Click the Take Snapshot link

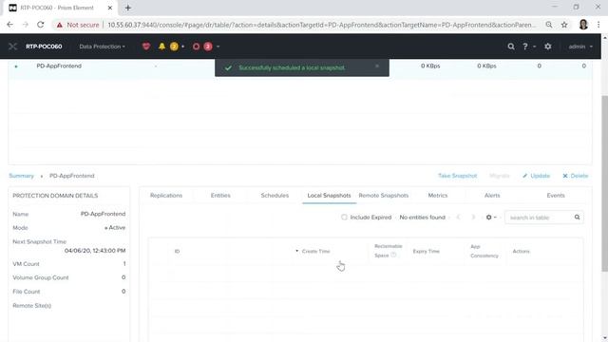pyautogui.click(x=458, y=176)
